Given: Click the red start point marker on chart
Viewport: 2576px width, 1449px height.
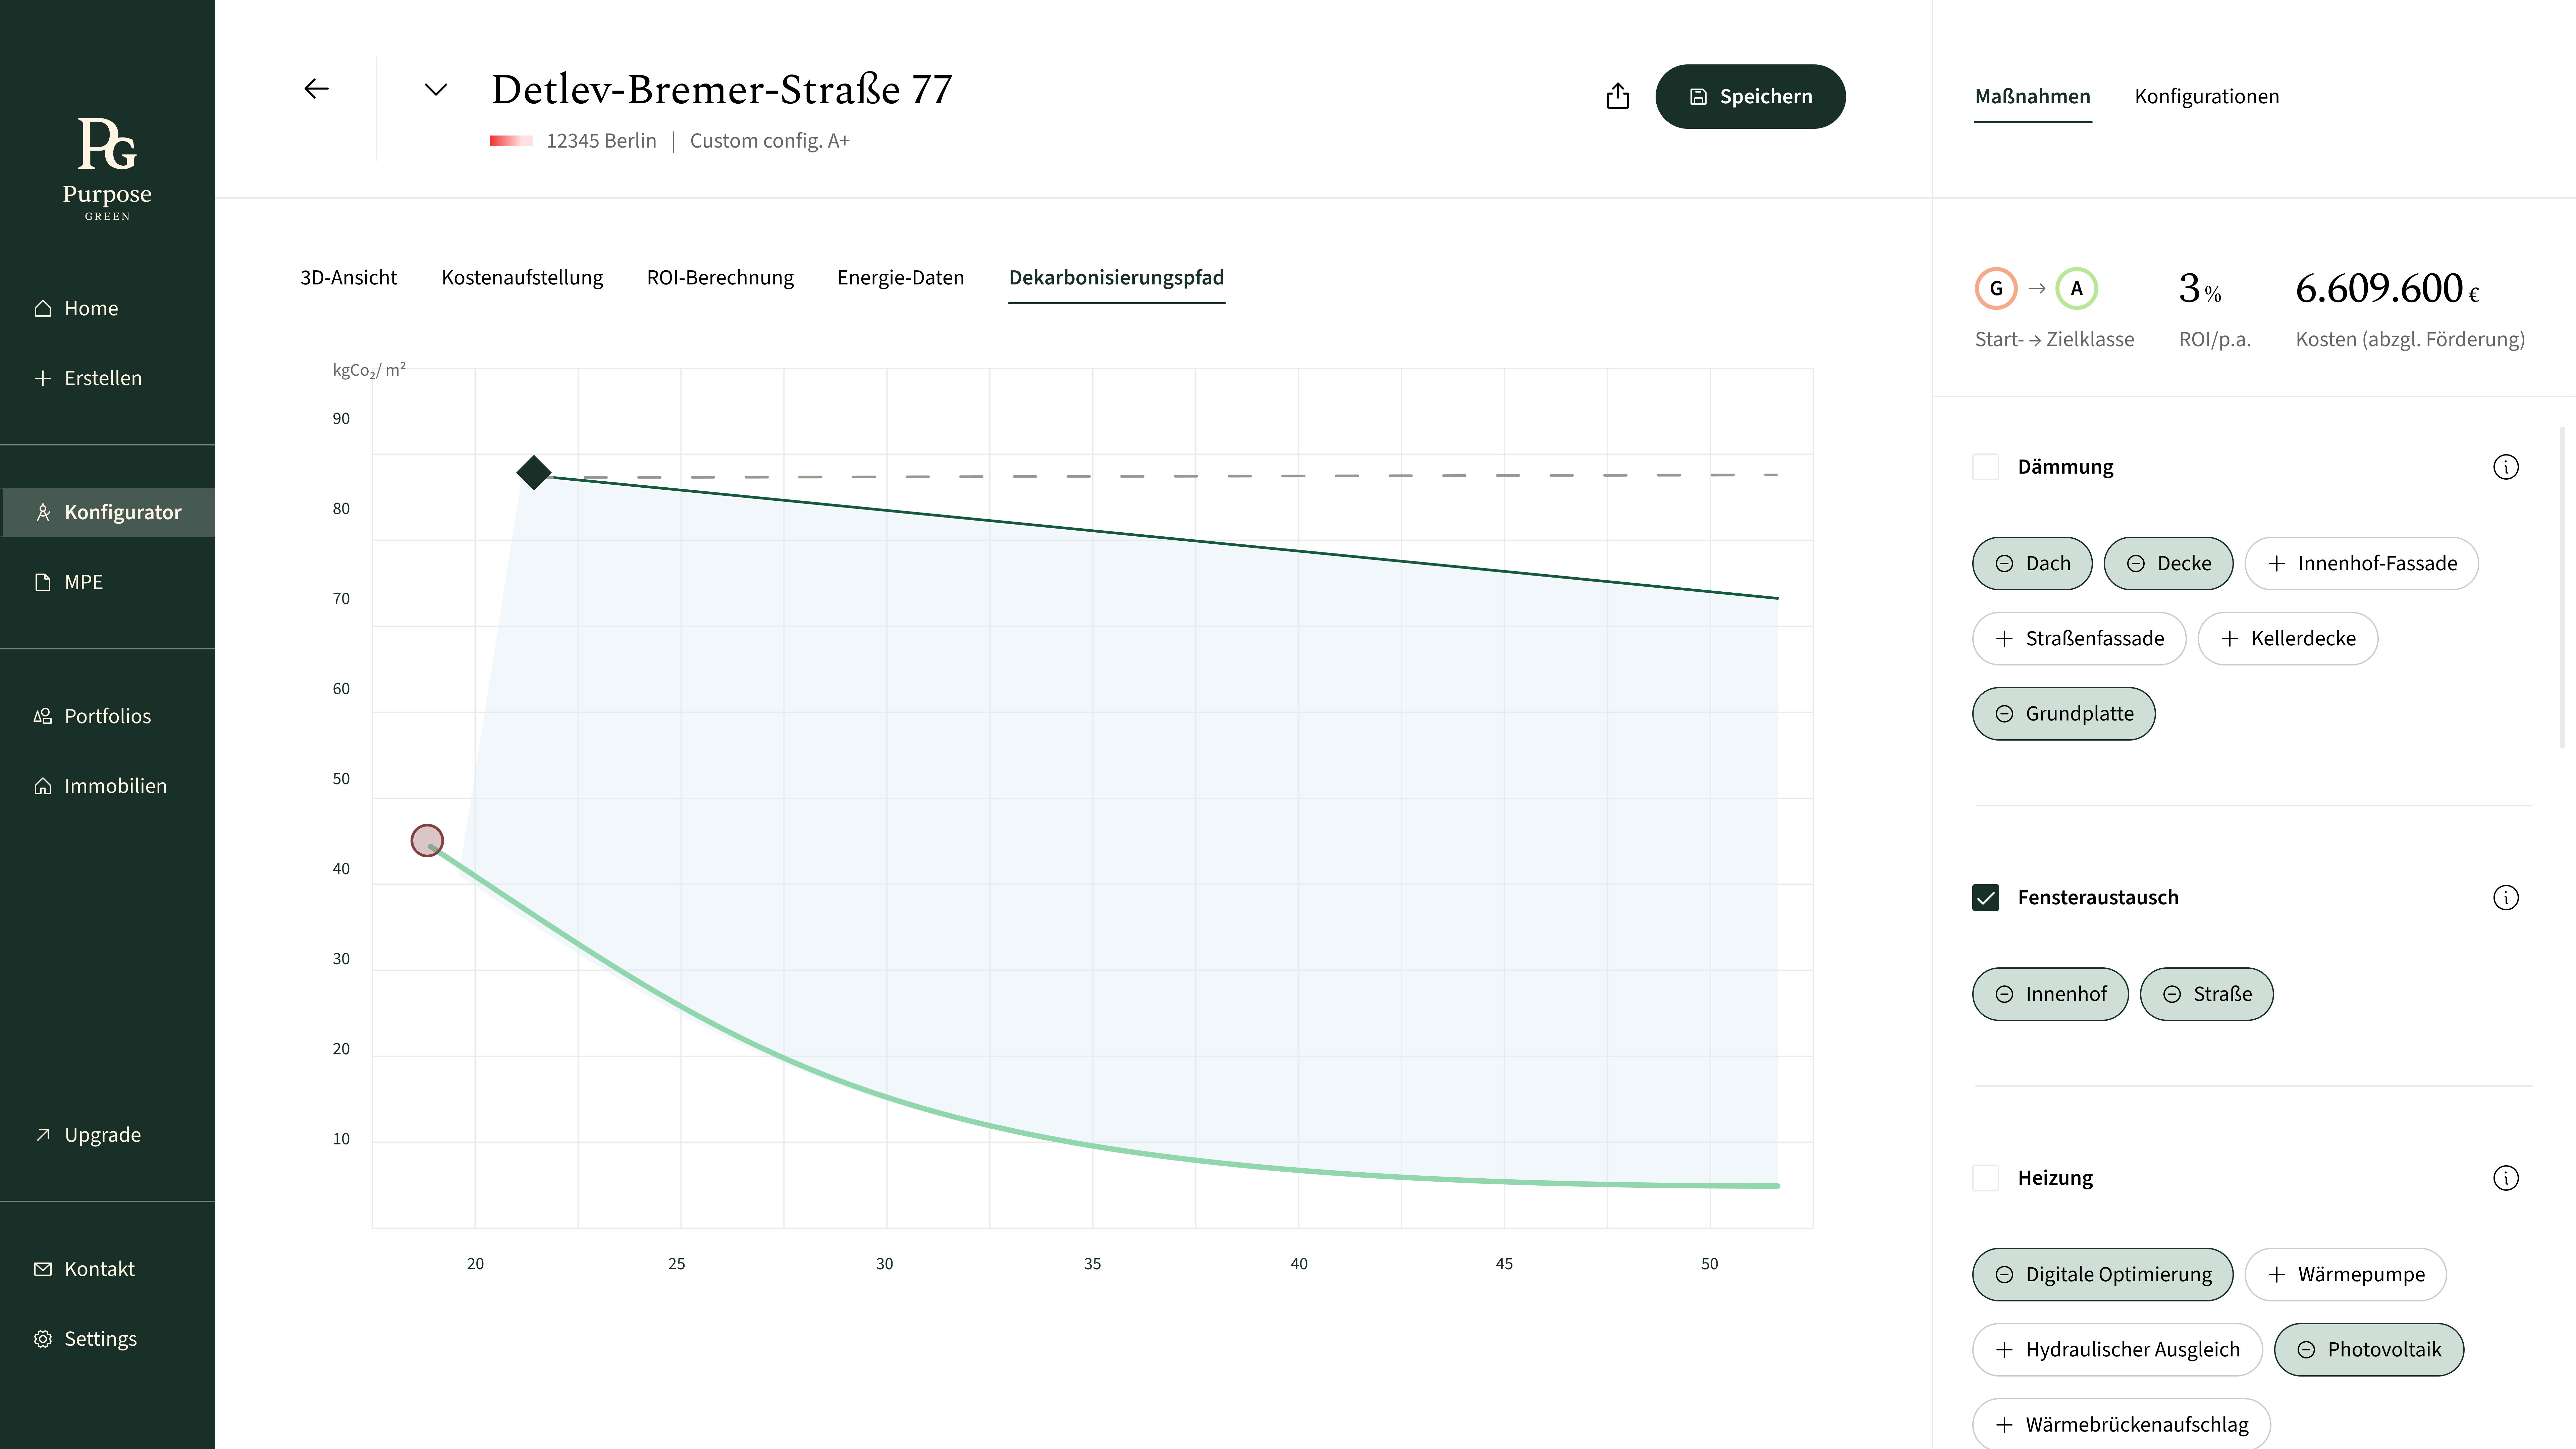Looking at the screenshot, I should pyautogui.click(x=427, y=840).
